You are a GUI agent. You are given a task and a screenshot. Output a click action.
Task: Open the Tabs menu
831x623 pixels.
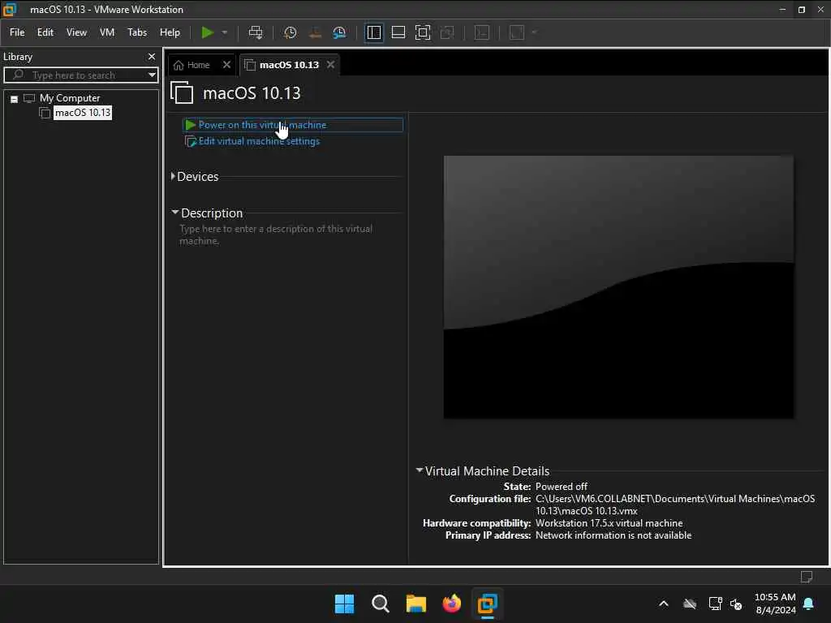137,32
